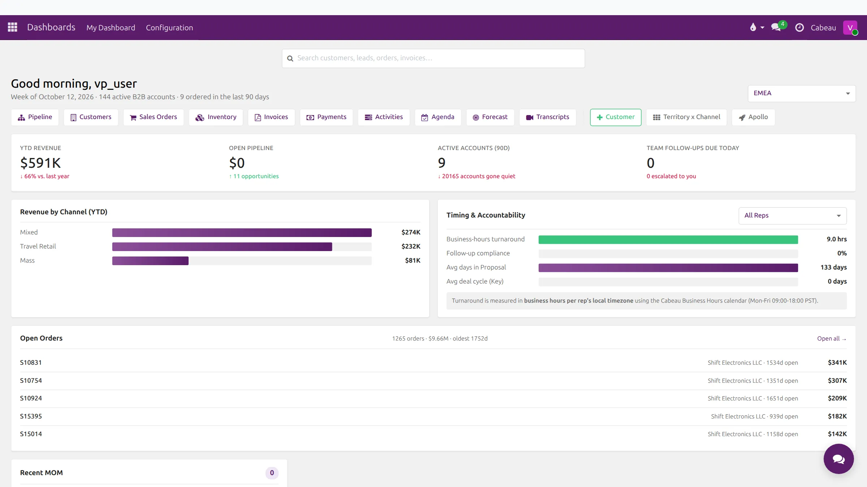Screen dimensions: 867x487
Task: Click the Business-hours turnaround green bar
Action: (x=668, y=240)
